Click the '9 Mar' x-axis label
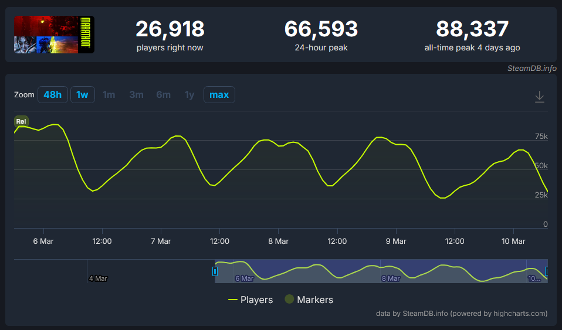The height and width of the screenshot is (330, 562). 396,241
